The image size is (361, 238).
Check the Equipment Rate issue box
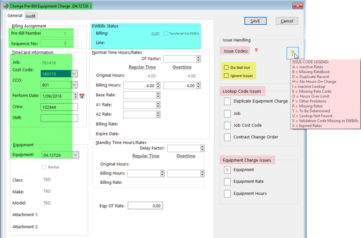pos(227,182)
